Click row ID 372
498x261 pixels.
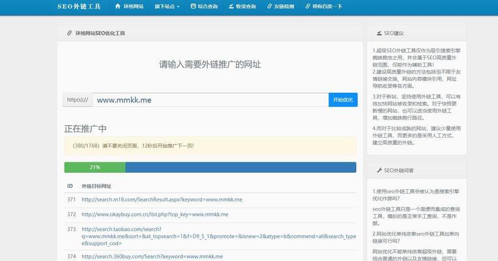(72, 215)
